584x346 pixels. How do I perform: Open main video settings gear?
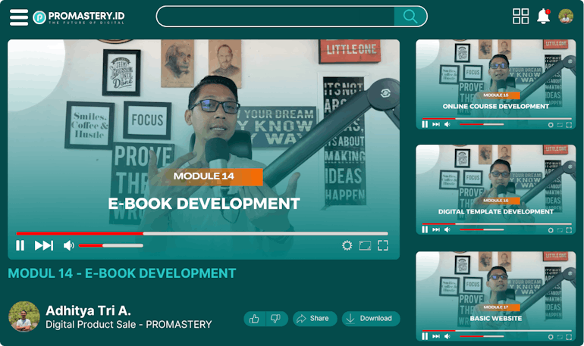pyautogui.click(x=347, y=245)
